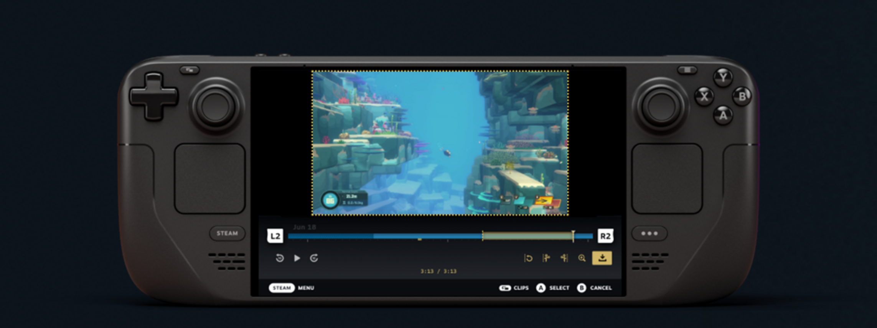This screenshot has height=328, width=877.
Task: Set clip end point marker icon
Action: point(564,258)
